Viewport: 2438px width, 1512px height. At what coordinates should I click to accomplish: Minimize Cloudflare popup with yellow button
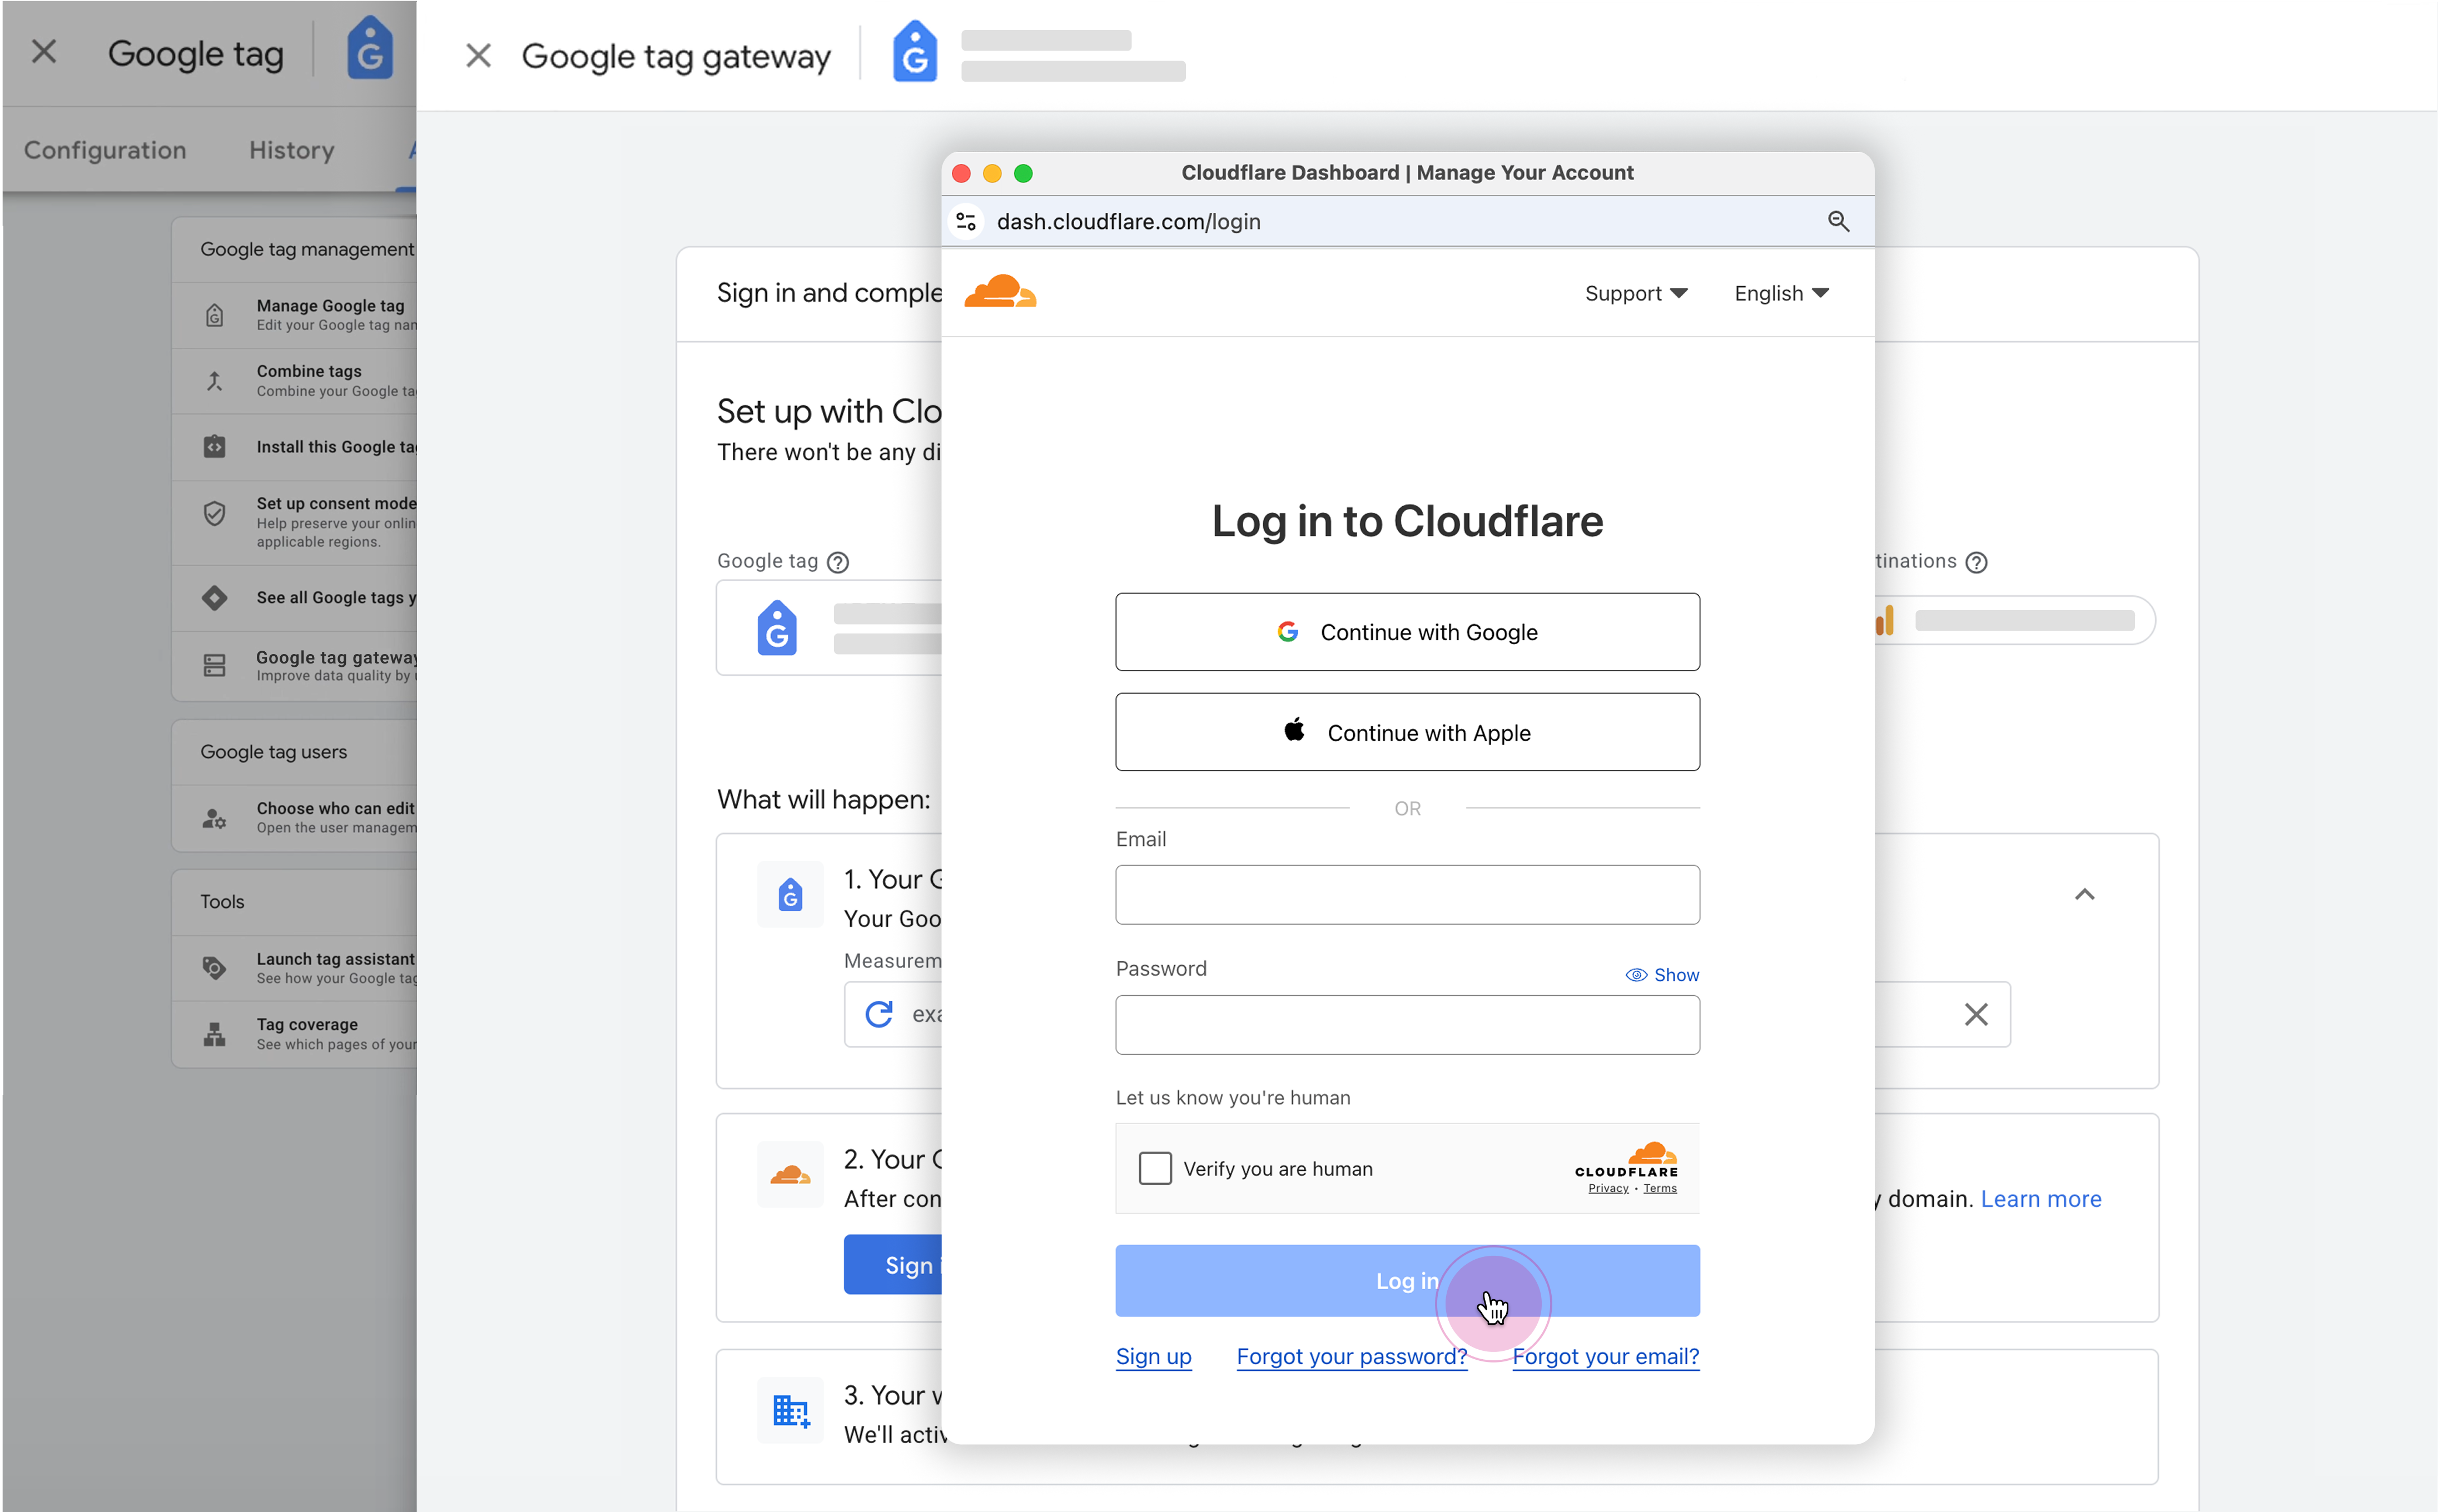pos(991,173)
